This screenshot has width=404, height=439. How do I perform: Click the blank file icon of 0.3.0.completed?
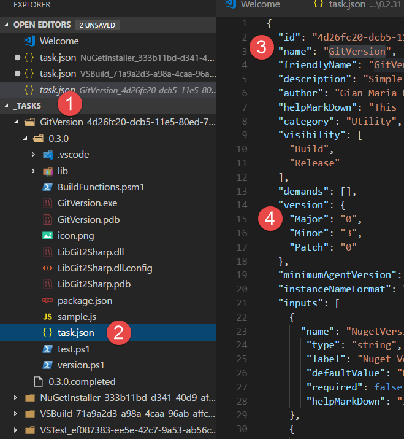(38, 382)
